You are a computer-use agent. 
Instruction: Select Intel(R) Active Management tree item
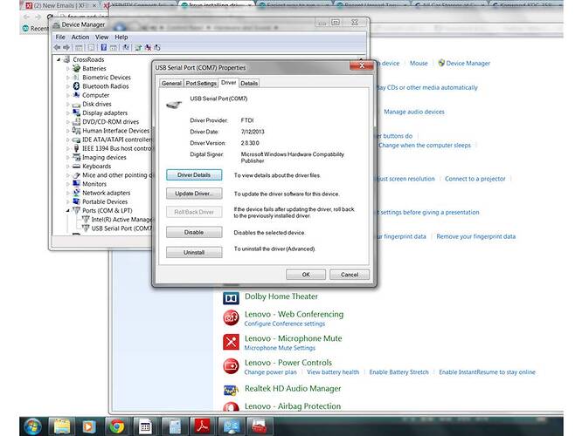tap(121, 219)
